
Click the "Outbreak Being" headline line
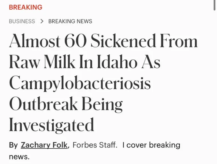click(x=66, y=104)
